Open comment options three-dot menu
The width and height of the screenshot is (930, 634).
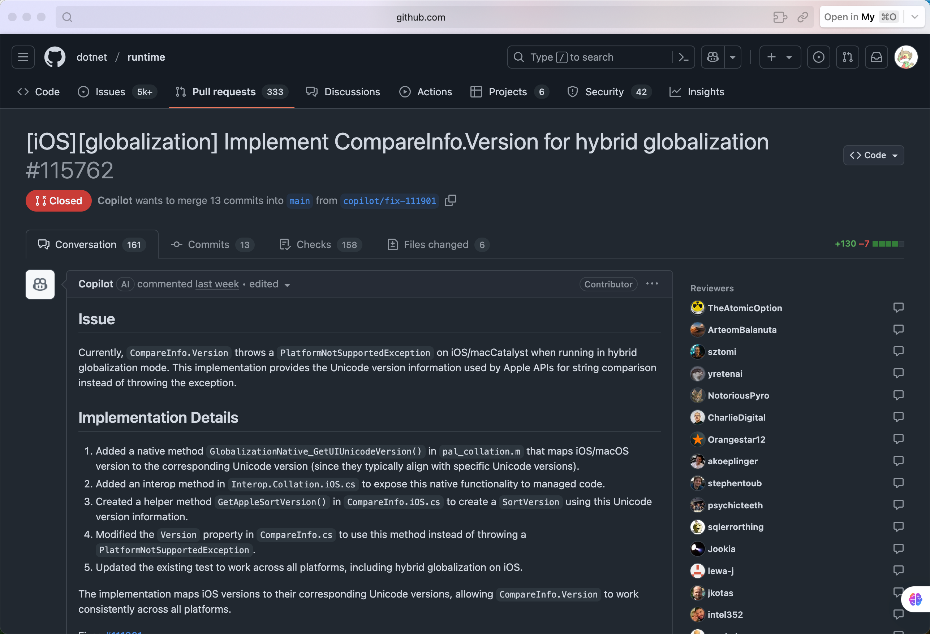652,284
